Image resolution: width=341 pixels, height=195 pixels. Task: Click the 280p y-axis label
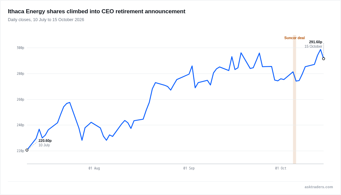pos(20,74)
